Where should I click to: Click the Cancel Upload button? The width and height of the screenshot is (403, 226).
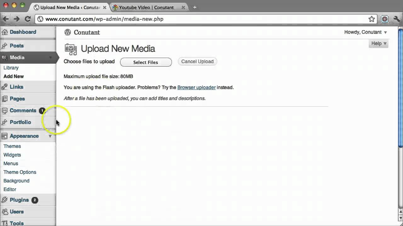197,62
